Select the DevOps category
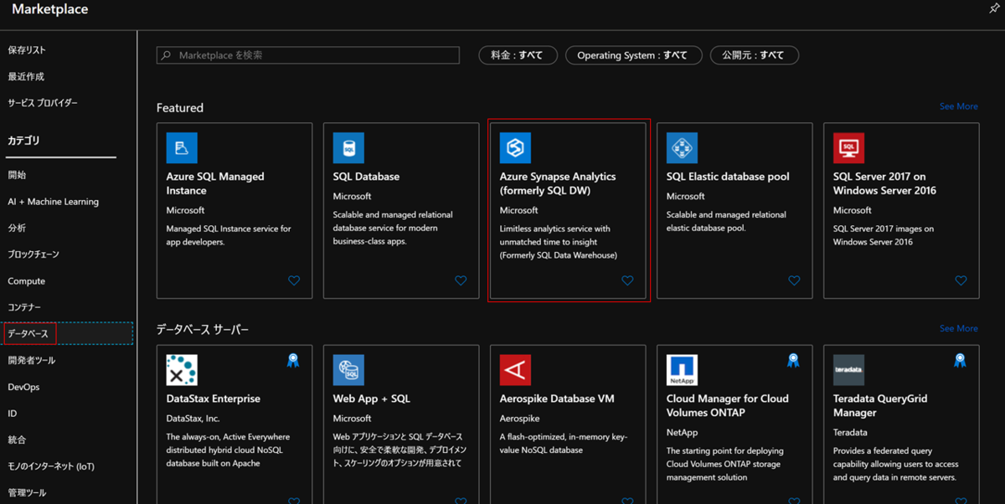 pos(23,387)
